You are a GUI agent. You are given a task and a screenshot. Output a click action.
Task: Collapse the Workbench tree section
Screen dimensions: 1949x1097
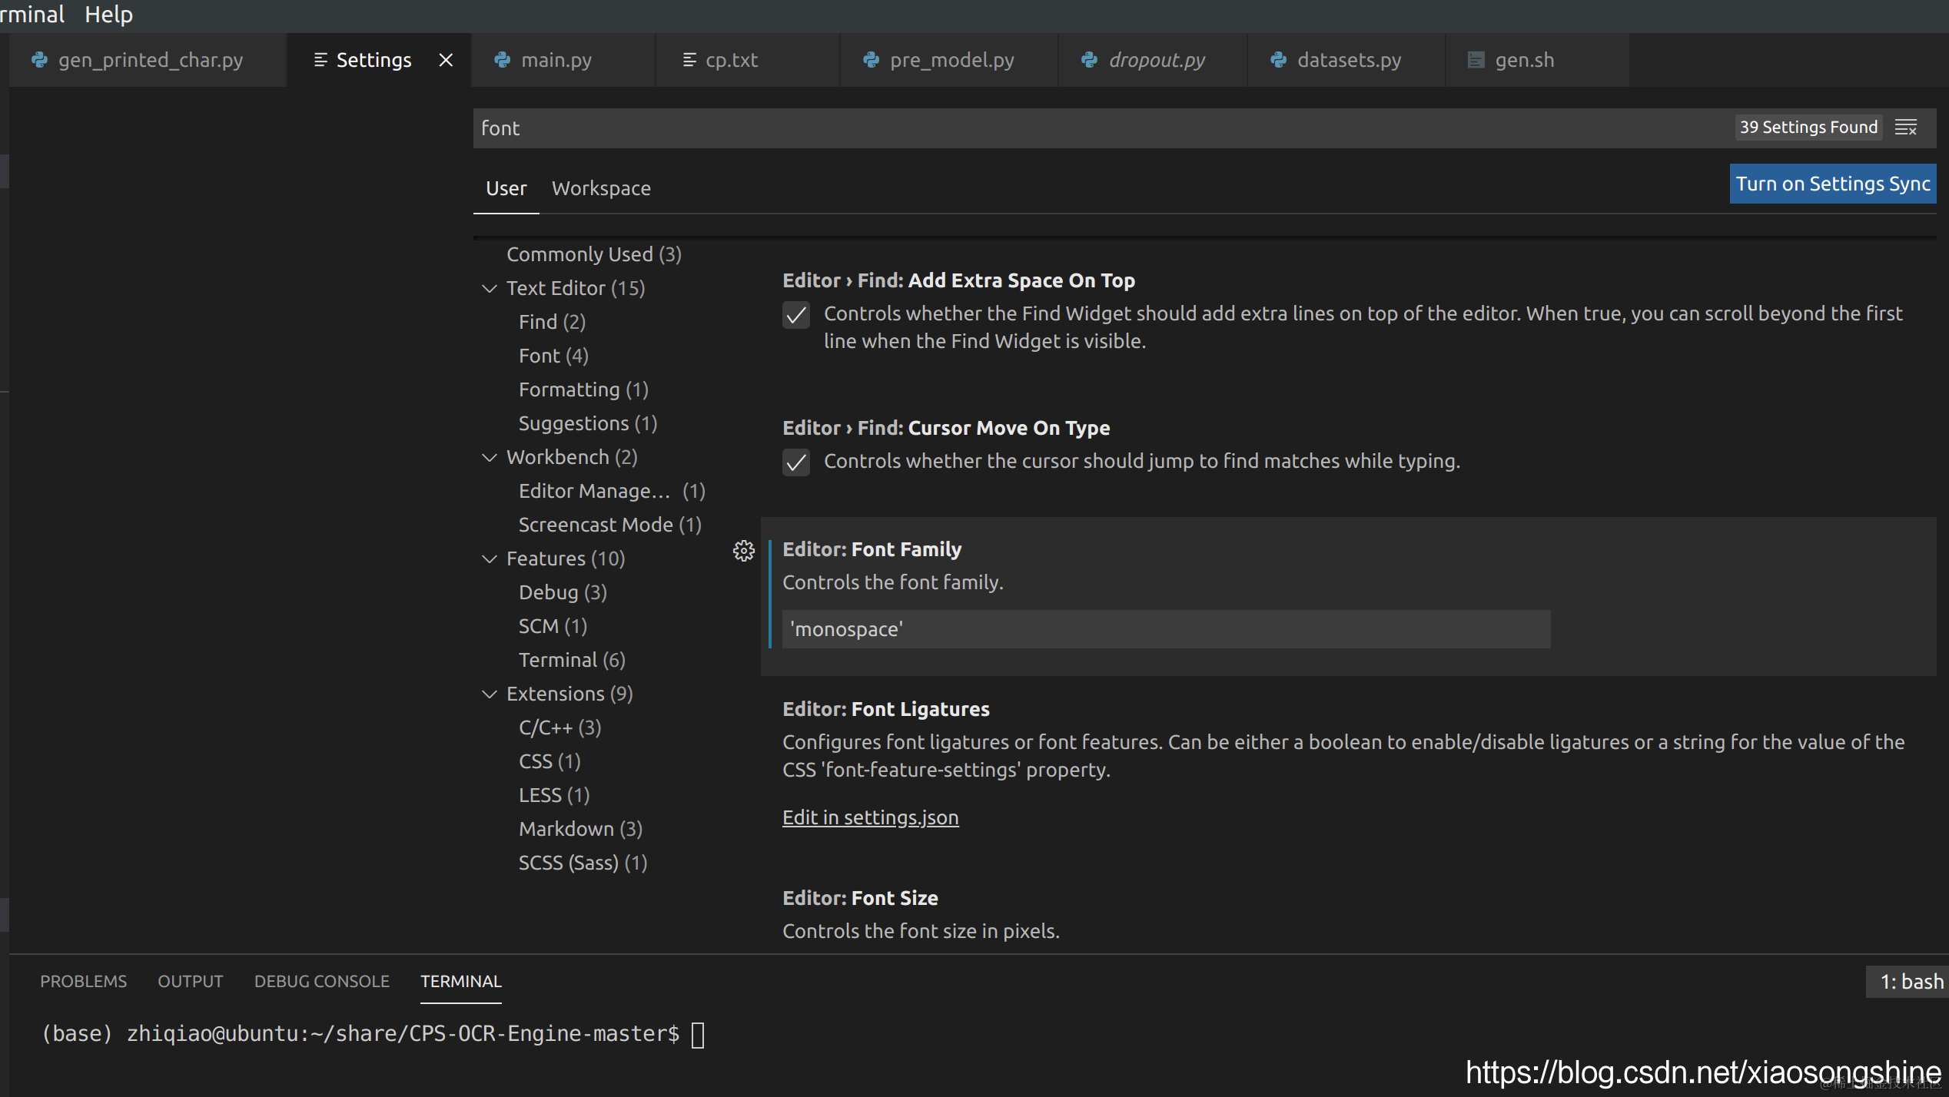point(490,458)
